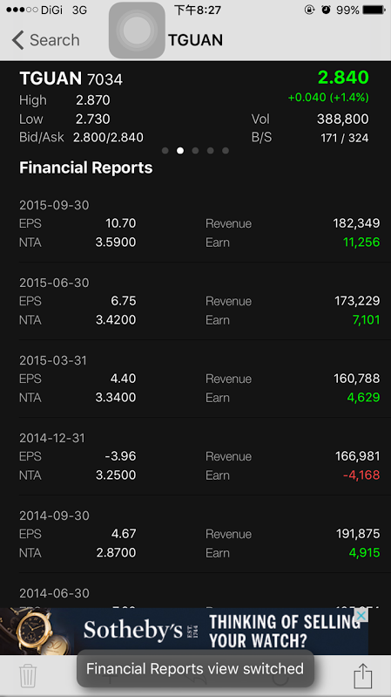Tap the battery indicator icon
The image size is (391, 697).
[374, 10]
